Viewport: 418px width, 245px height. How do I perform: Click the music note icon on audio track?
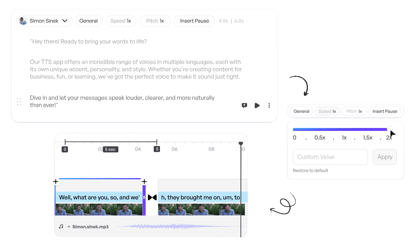point(61,226)
